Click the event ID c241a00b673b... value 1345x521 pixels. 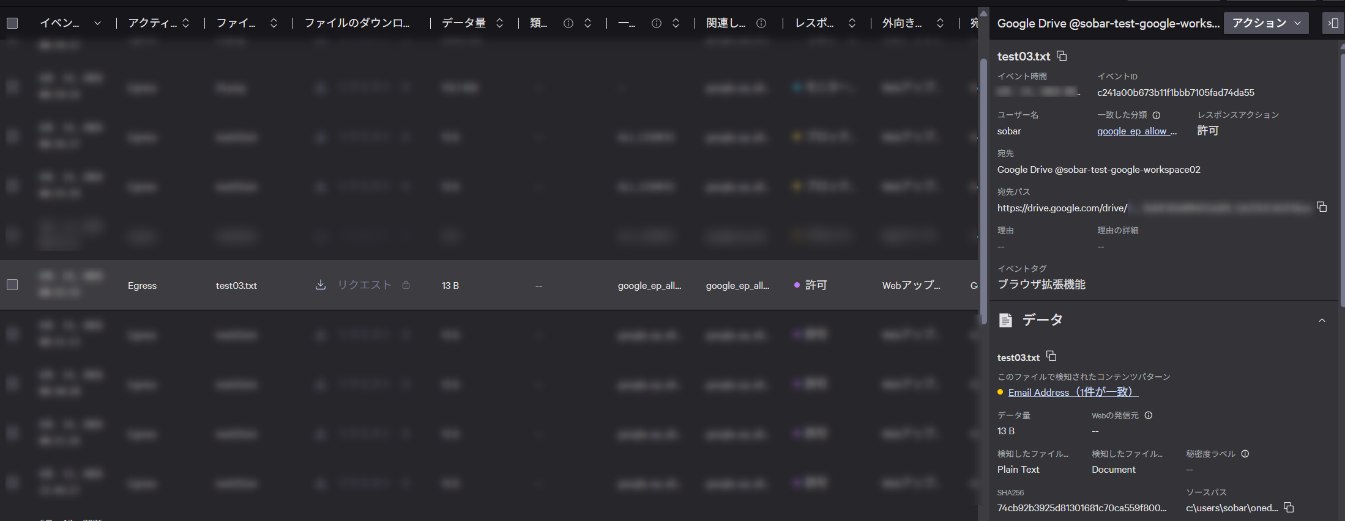pyautogui.click(x=1175, y=92)
